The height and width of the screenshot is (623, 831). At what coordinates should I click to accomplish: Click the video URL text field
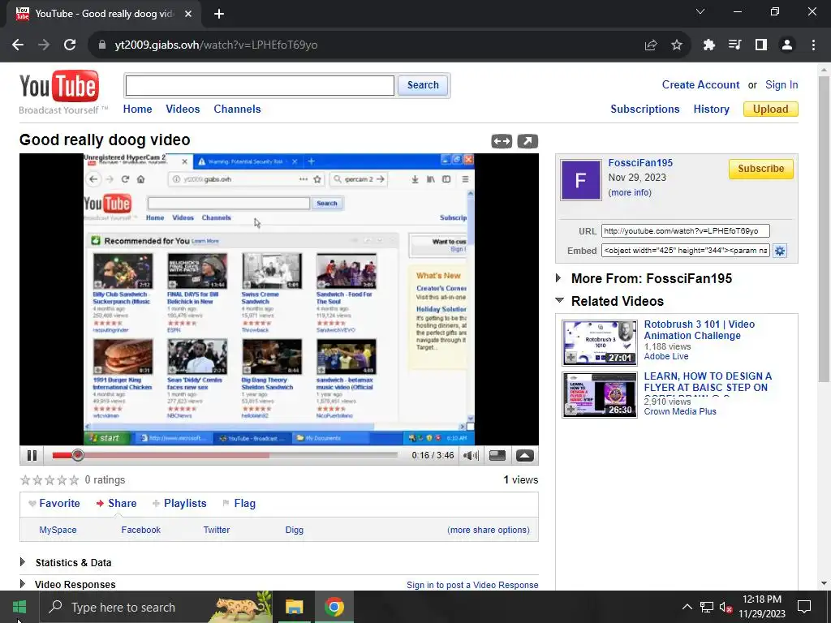coord(685,231)
